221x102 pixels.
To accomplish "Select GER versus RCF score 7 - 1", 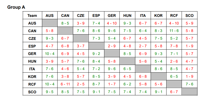I will click(x=174, y=54).
